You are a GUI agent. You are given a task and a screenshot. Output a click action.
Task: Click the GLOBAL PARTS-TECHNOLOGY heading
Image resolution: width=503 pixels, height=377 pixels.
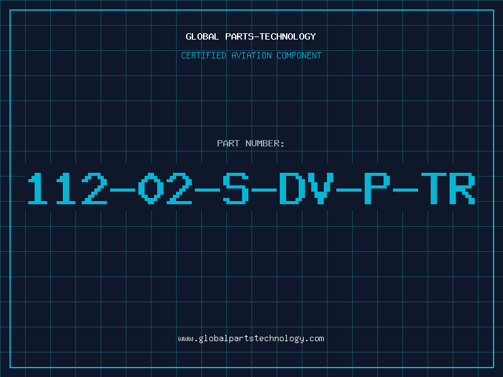[x=251, y=36]
